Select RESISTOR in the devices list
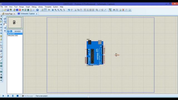The width and height of the screenshot is (178, 100). click(x=15, y=34)
